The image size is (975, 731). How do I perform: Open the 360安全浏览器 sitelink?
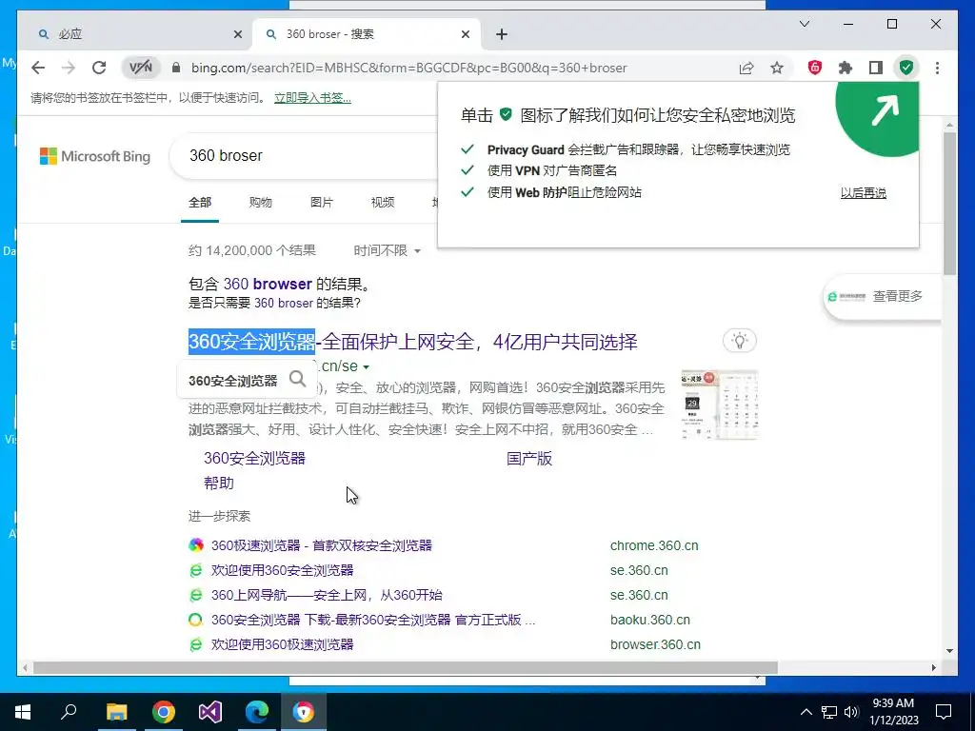[254, 459]
